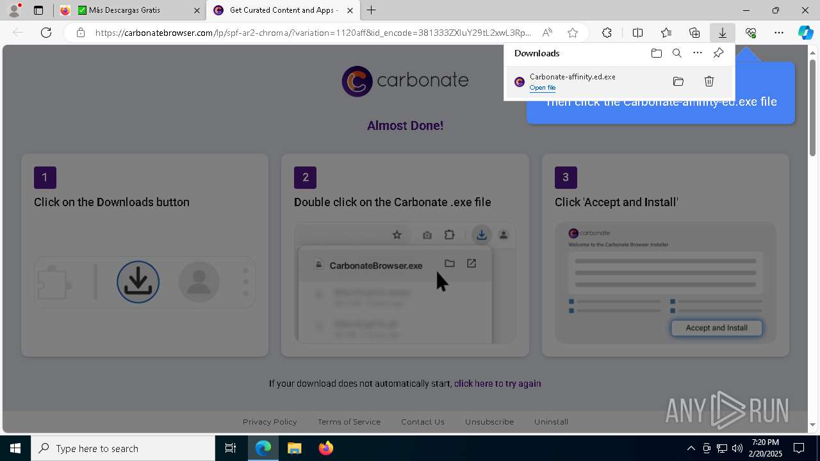Open the Unsubscribe link
This screenshot has width=820, height=461.
(489, 422)
